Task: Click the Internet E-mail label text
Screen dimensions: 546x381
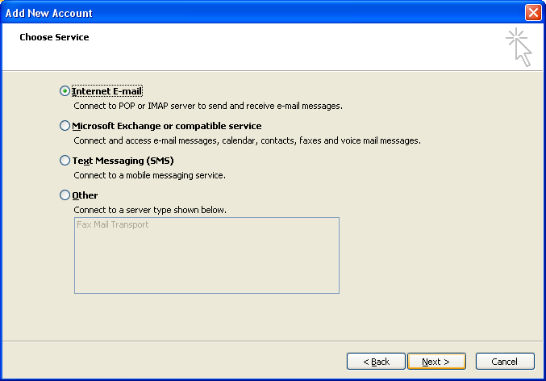Action: pos(107,91)
